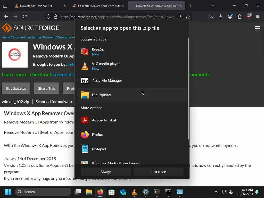
Task: Use the app picker dialog scrollbar
Action: [x=188, y=88]
